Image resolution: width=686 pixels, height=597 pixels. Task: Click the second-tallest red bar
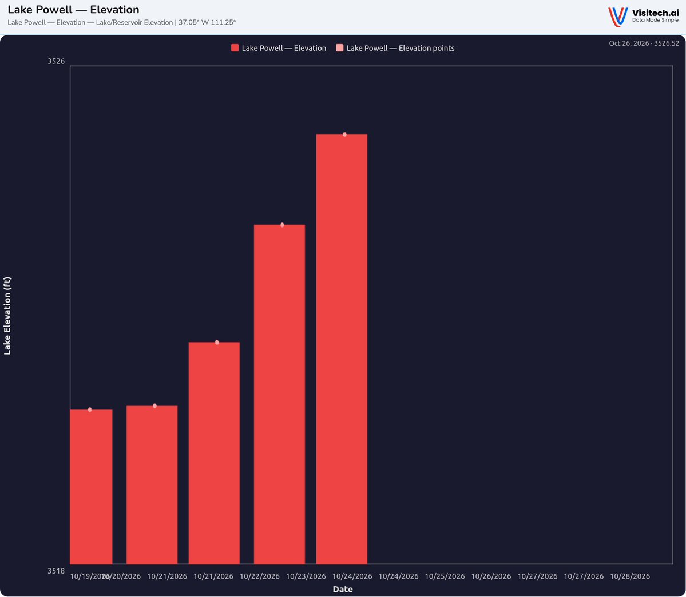click(279, 395)
